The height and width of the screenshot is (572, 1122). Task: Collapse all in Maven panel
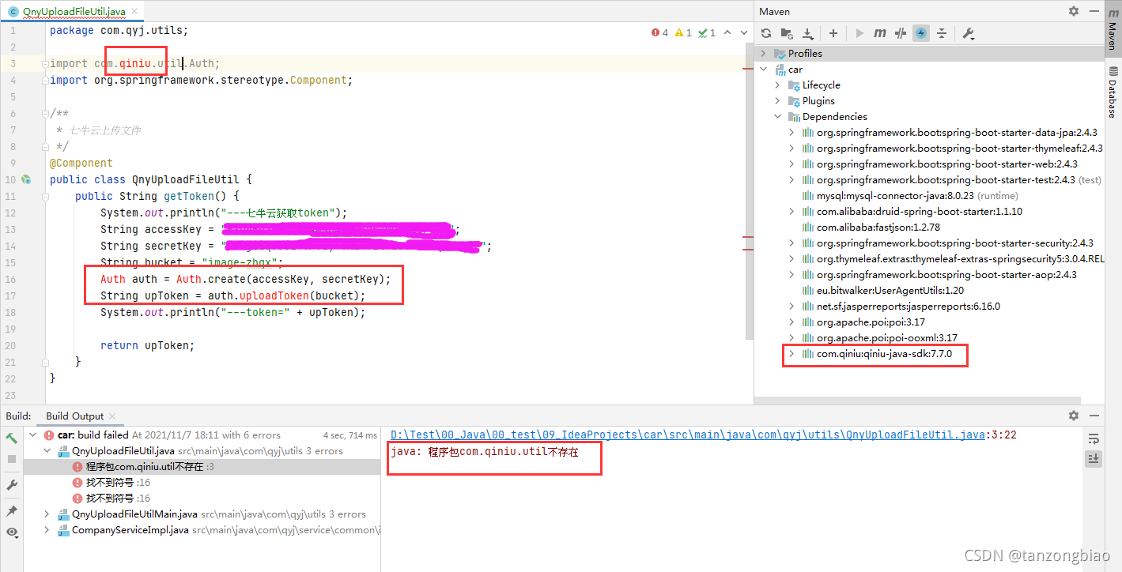tap(941, 32)
